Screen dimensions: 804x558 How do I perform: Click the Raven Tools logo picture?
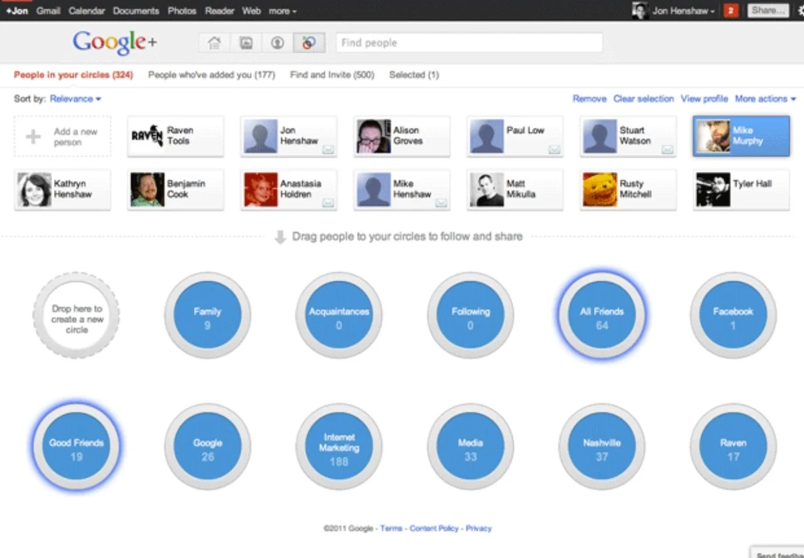pyautogui.click(x=148, y=136)
